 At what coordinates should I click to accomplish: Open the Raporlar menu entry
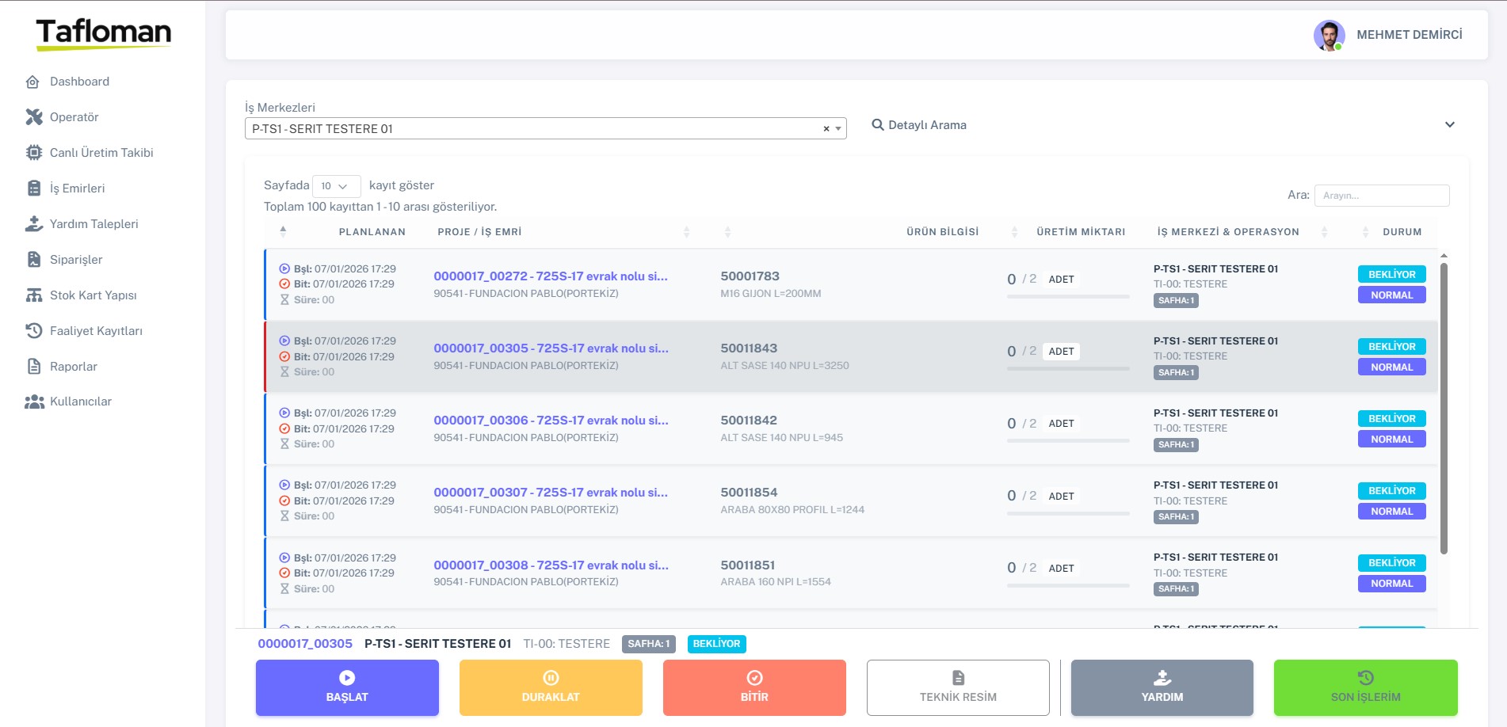tap(74, 366)
